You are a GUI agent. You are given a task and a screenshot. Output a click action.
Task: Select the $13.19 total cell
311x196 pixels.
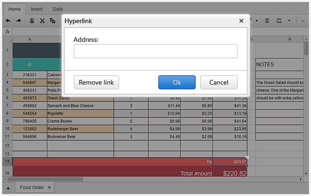(x=230, y=114)
